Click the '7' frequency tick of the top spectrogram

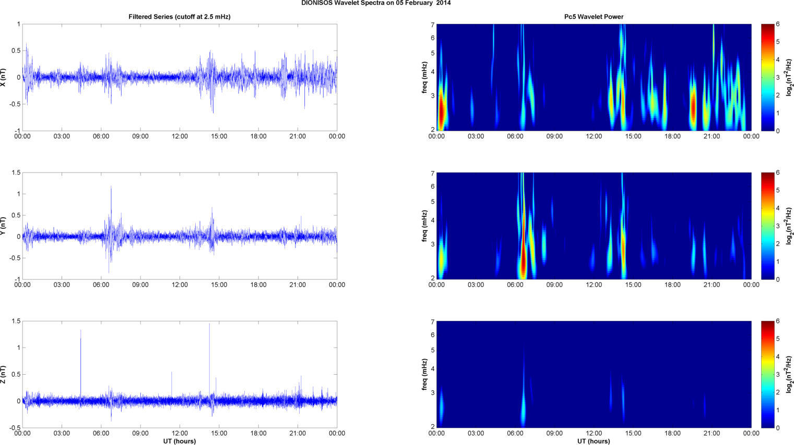tap(433, 24)
